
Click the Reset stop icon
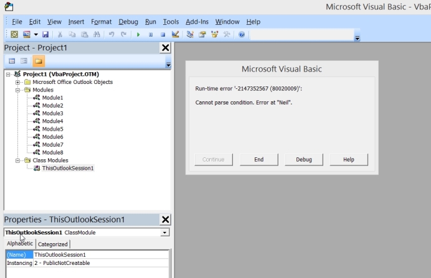point(163,35)
